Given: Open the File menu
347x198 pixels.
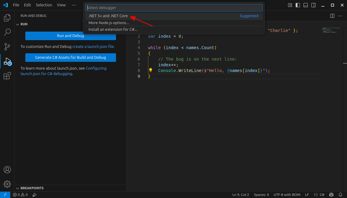Looking at the screenshot, I should (x=16, y=5).
